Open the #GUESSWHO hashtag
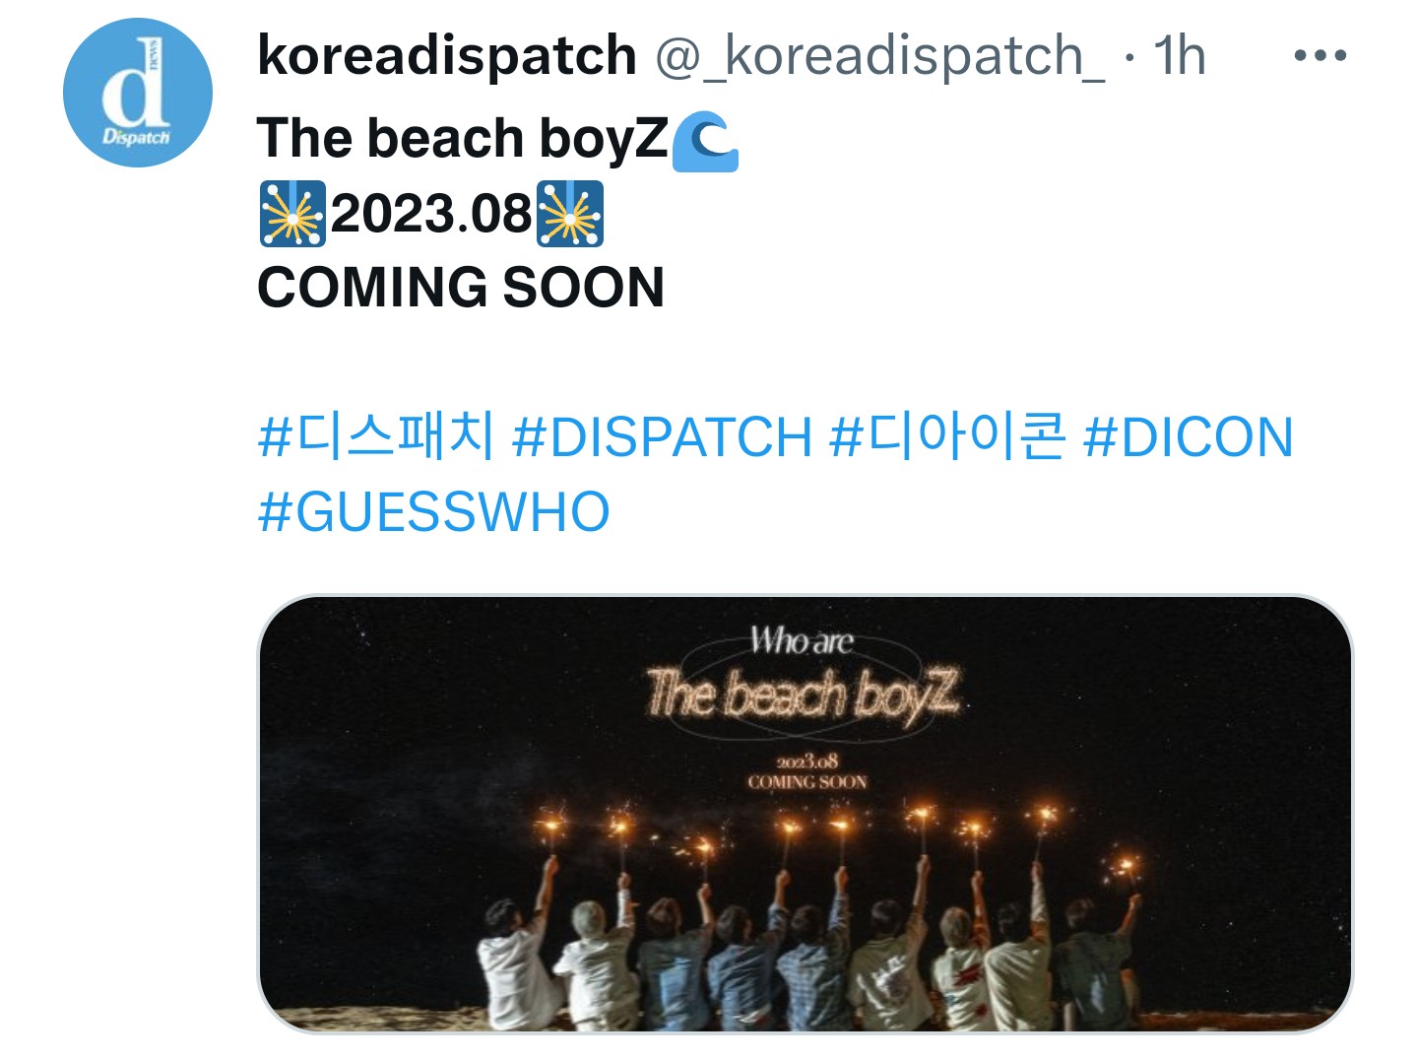 (433, 512)
